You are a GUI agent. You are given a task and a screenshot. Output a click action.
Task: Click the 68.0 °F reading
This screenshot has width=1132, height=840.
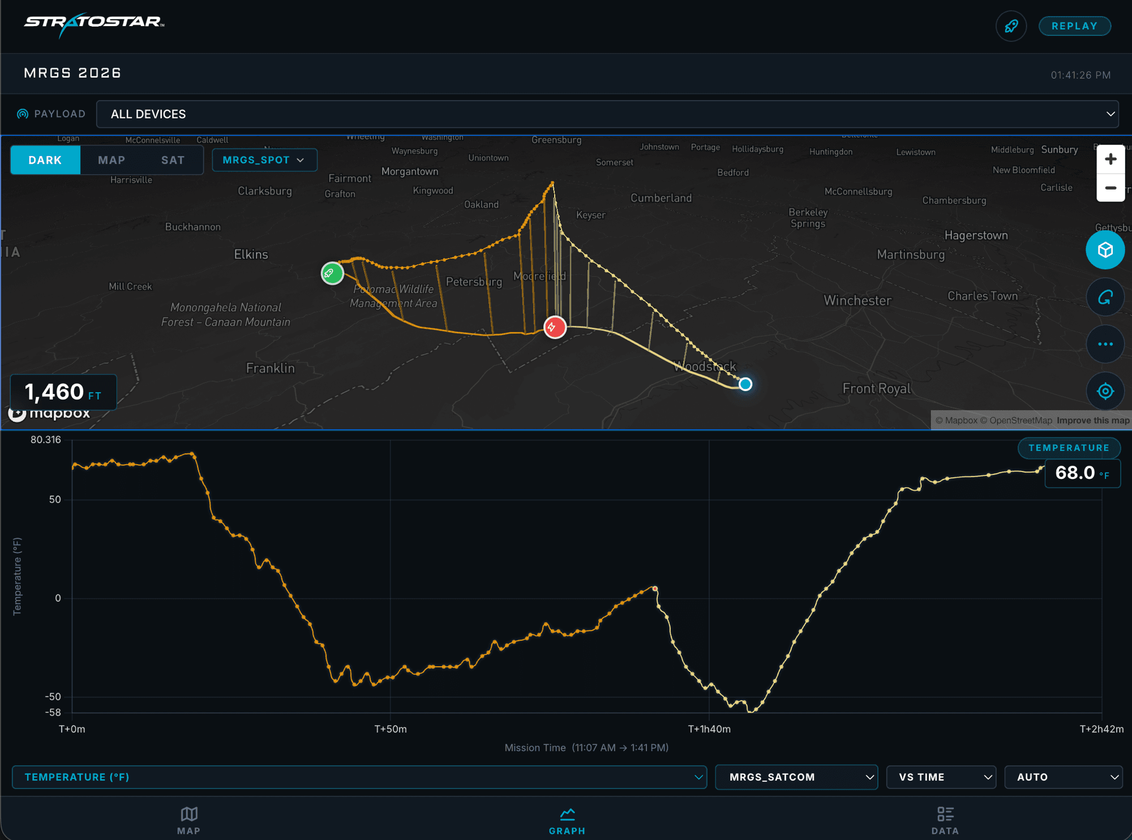[x=1082, y=473]
